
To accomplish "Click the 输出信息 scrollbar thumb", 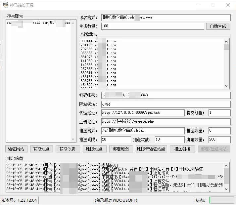I will pos(226,176).
